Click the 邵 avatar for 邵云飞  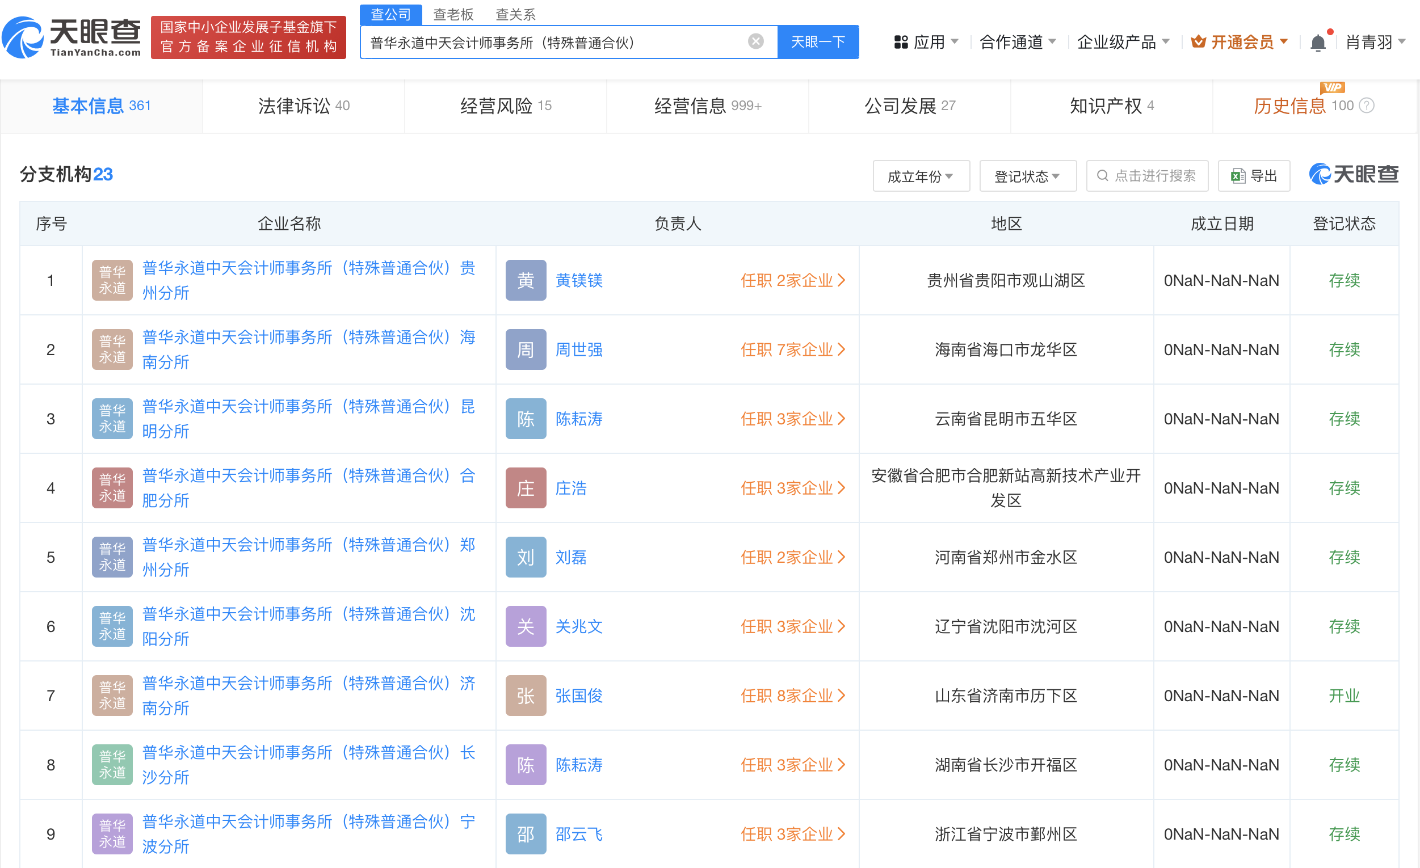tap(526, 833)
